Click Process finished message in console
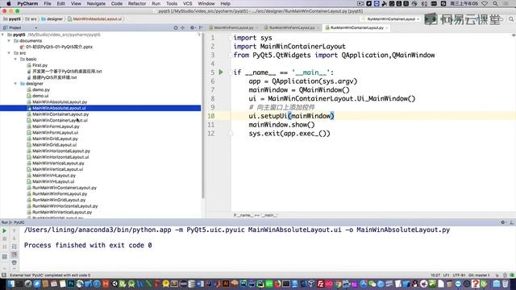 pyautogui.click(x=88, y=245)
